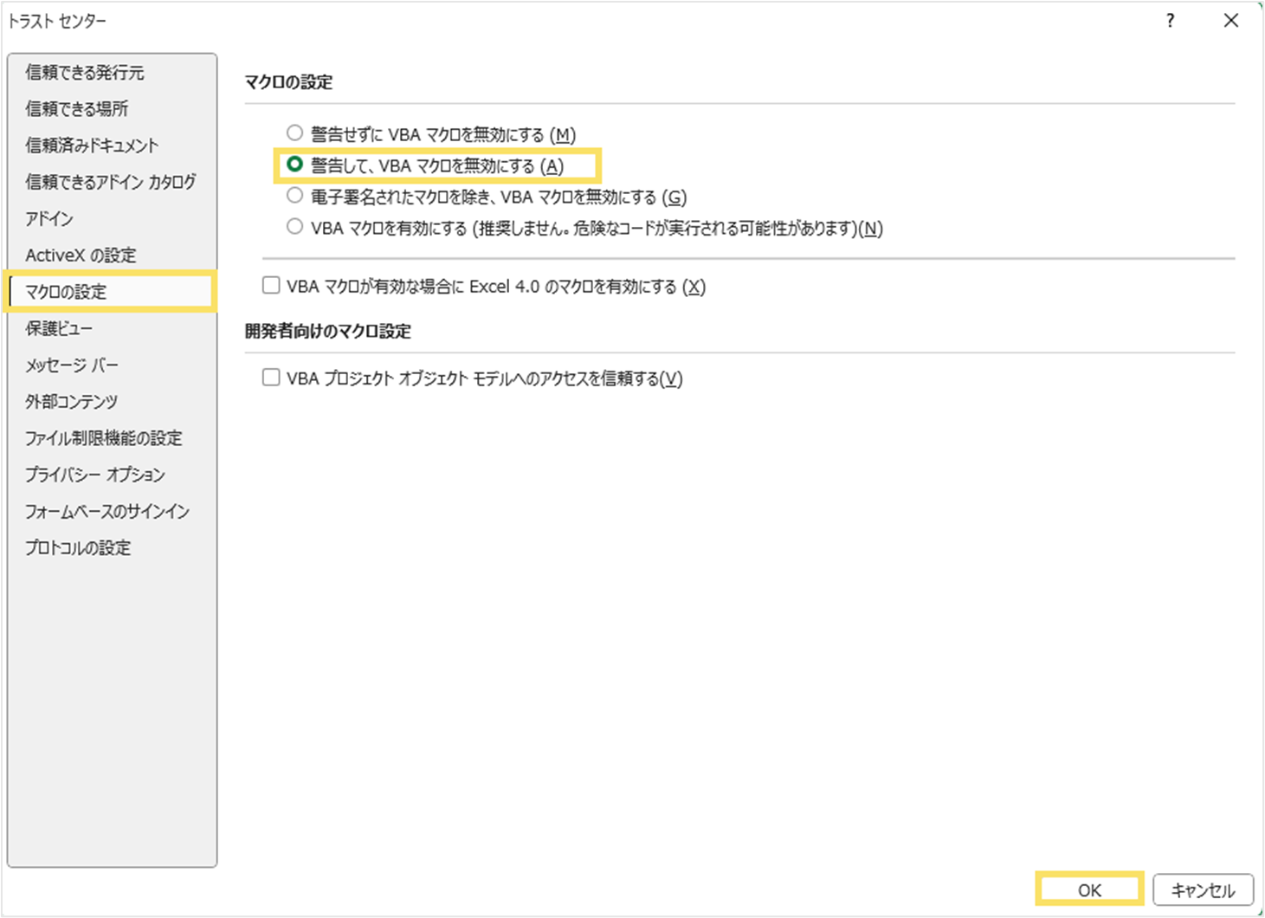Enable Excel 4.0 macros checkbox
This screenshot has height=918, width=1265.
click(x=272, y=285)
